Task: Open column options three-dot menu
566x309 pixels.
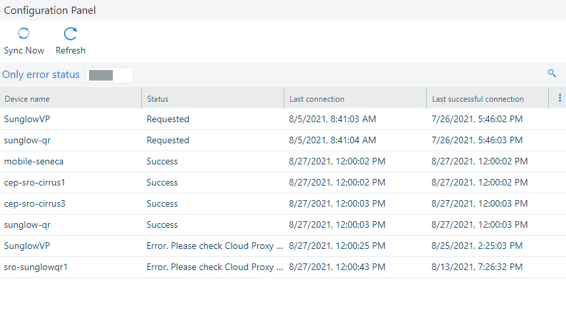Action: tap(559, 98)
